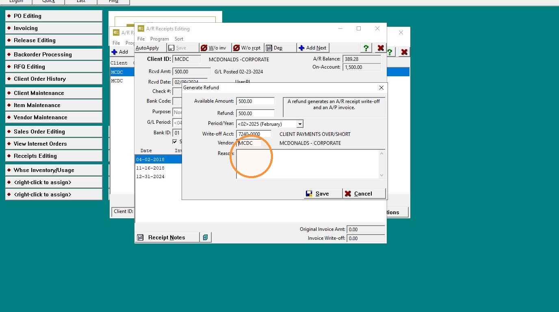Click the red X exit icon in A/R Receipts Editing toolbar
559x312 pixels.
[x=380, y=48]
